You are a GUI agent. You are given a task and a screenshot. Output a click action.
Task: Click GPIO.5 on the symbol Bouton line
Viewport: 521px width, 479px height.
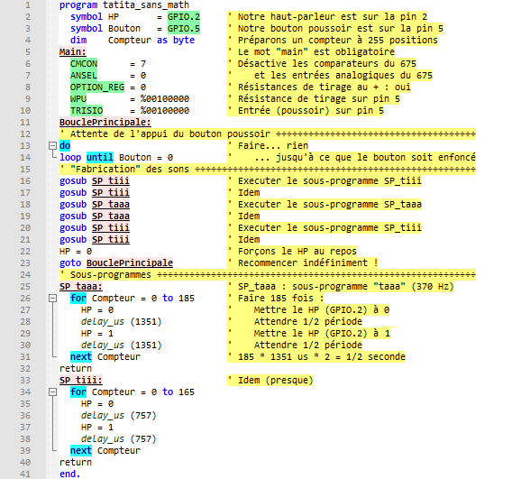pos(184,29)
